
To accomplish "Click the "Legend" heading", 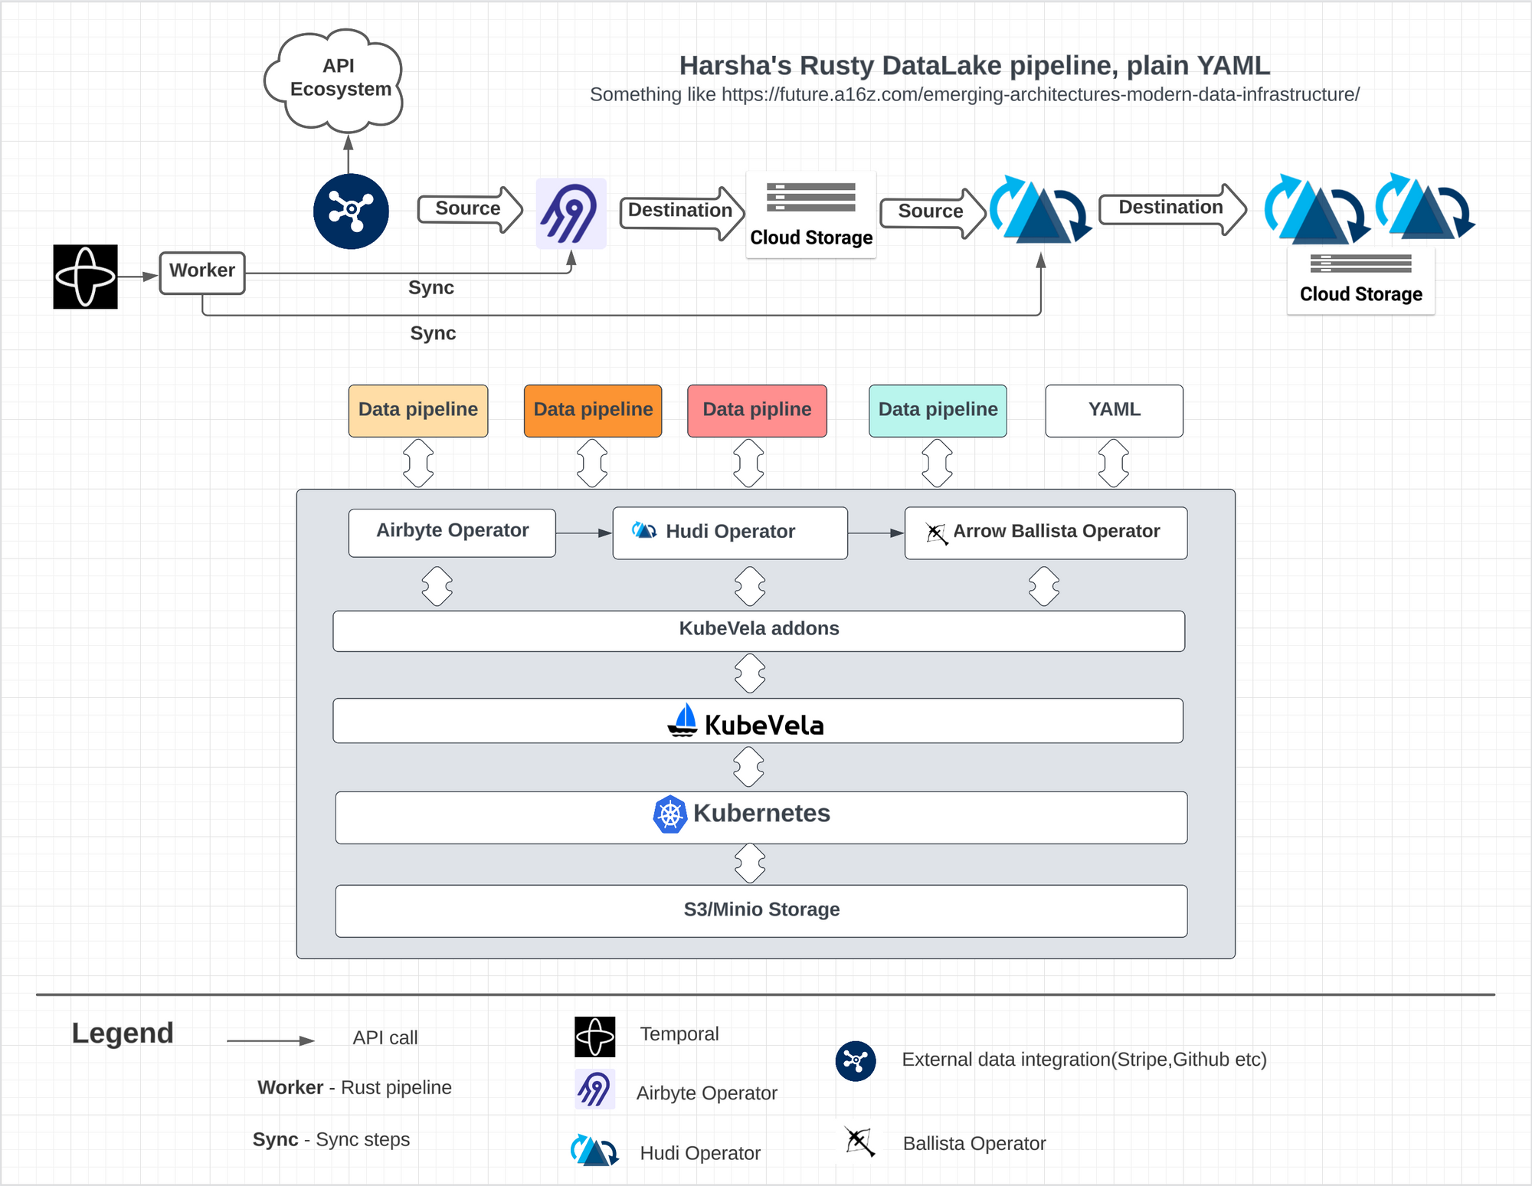I will [x=123, y=1033].
